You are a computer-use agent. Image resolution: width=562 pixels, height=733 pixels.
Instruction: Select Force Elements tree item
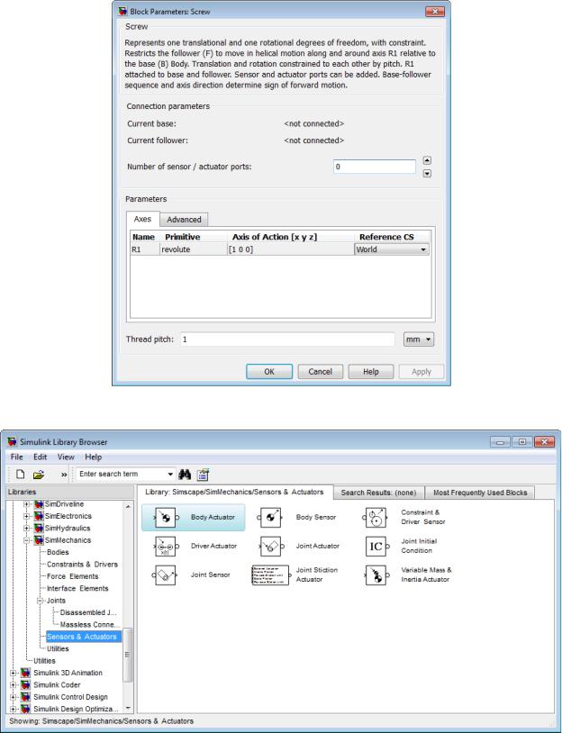(72, 577)
